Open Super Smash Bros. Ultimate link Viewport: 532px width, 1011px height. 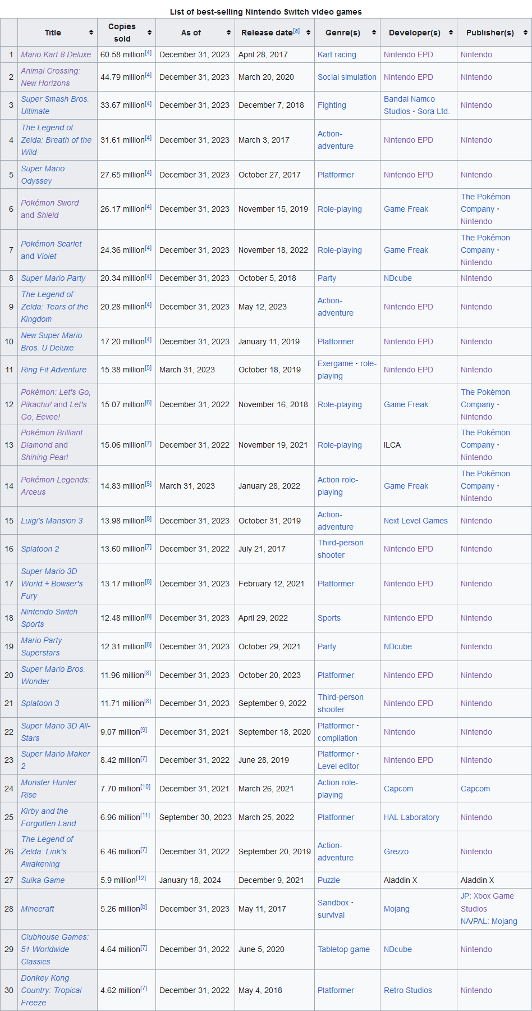54,105
